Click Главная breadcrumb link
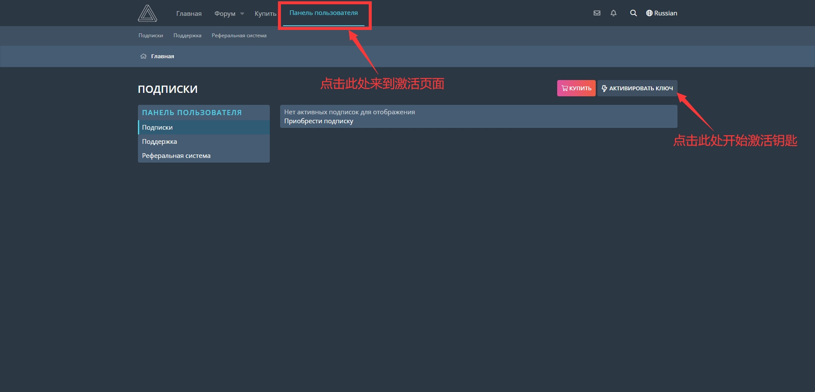815x392 pixels. [x=162, y=56]
